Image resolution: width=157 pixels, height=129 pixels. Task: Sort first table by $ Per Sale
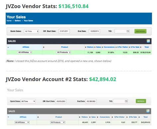pyautogui.click(x=135, y=47)
